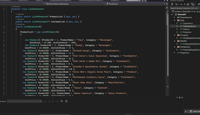200x115 pixels.
Task: Collapse the Grouping folder
Action: click(174, 35)
